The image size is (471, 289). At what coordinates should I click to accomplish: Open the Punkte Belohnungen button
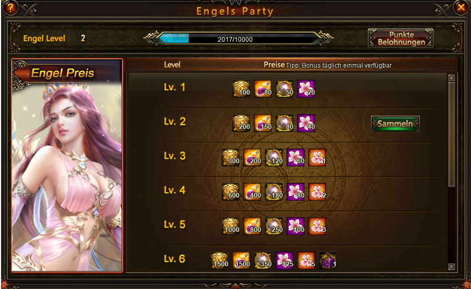[x=401, y=38]
